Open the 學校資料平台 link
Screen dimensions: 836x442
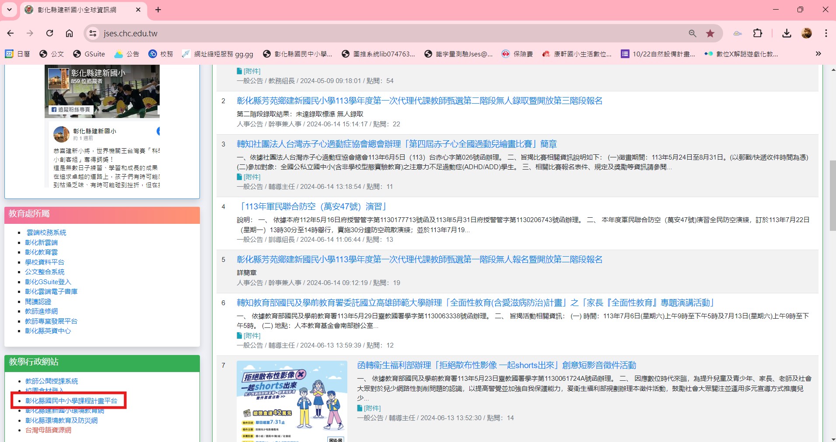(x=45, y=262)
